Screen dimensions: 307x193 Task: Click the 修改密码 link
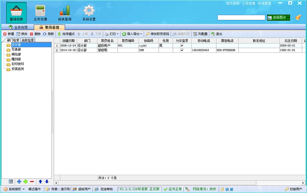tap(233, 3)
